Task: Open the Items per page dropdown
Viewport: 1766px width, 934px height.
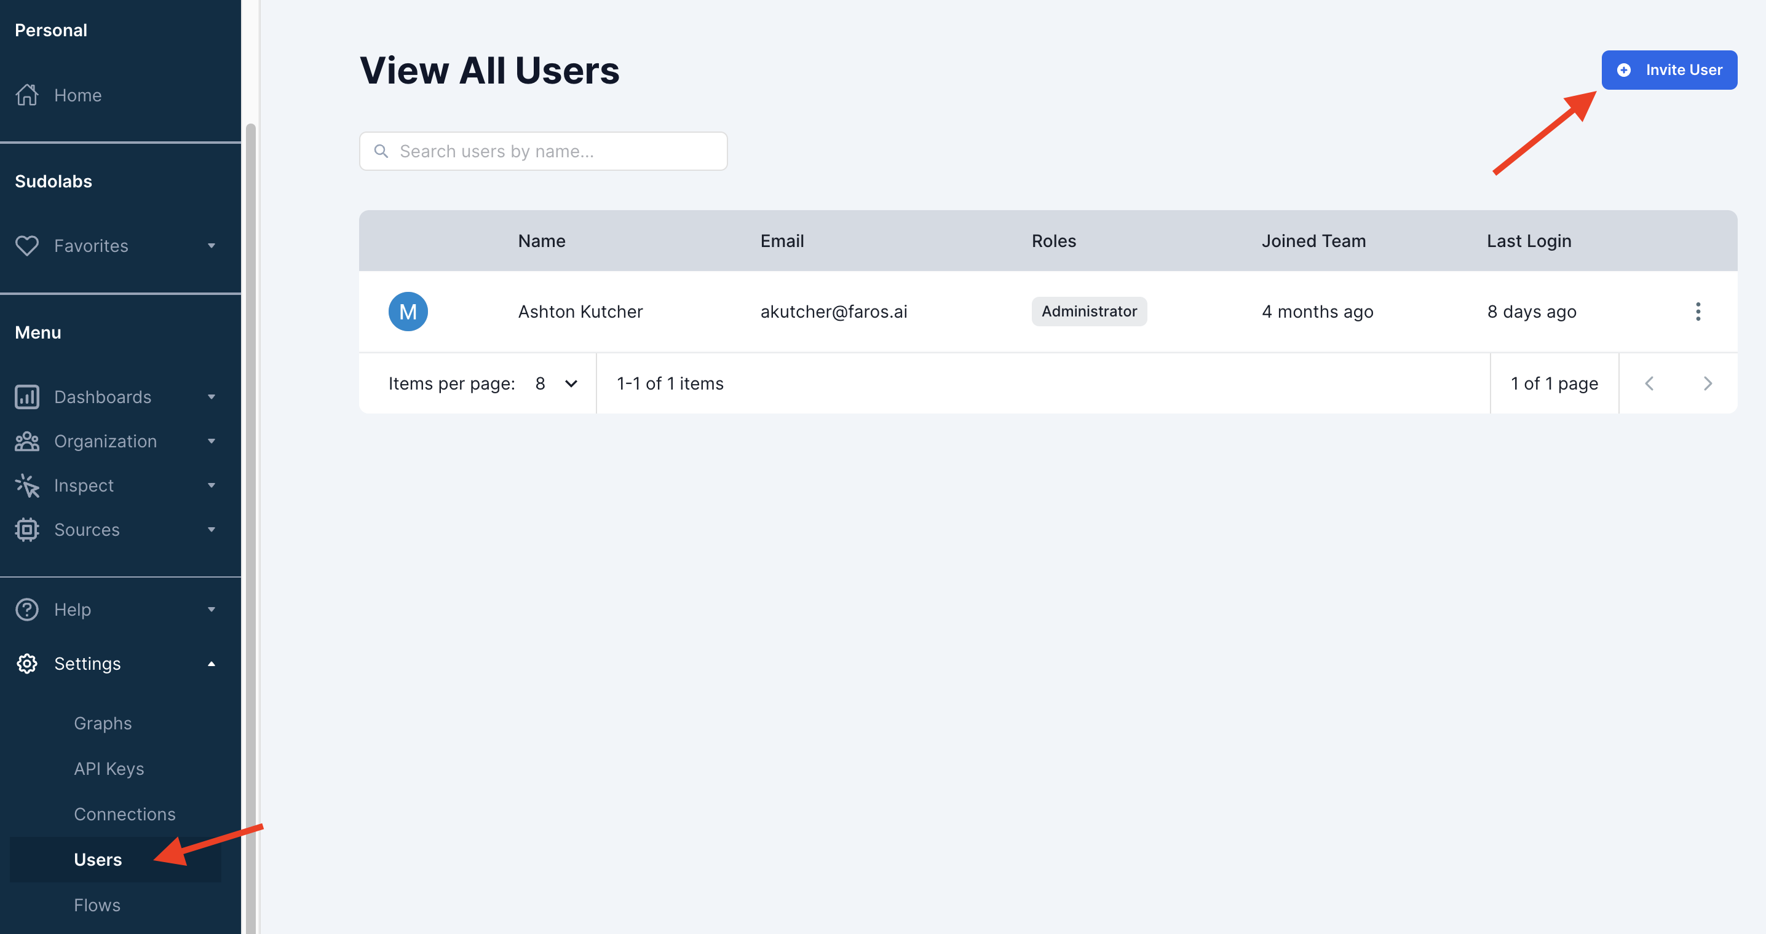Action: click(556, 384)
